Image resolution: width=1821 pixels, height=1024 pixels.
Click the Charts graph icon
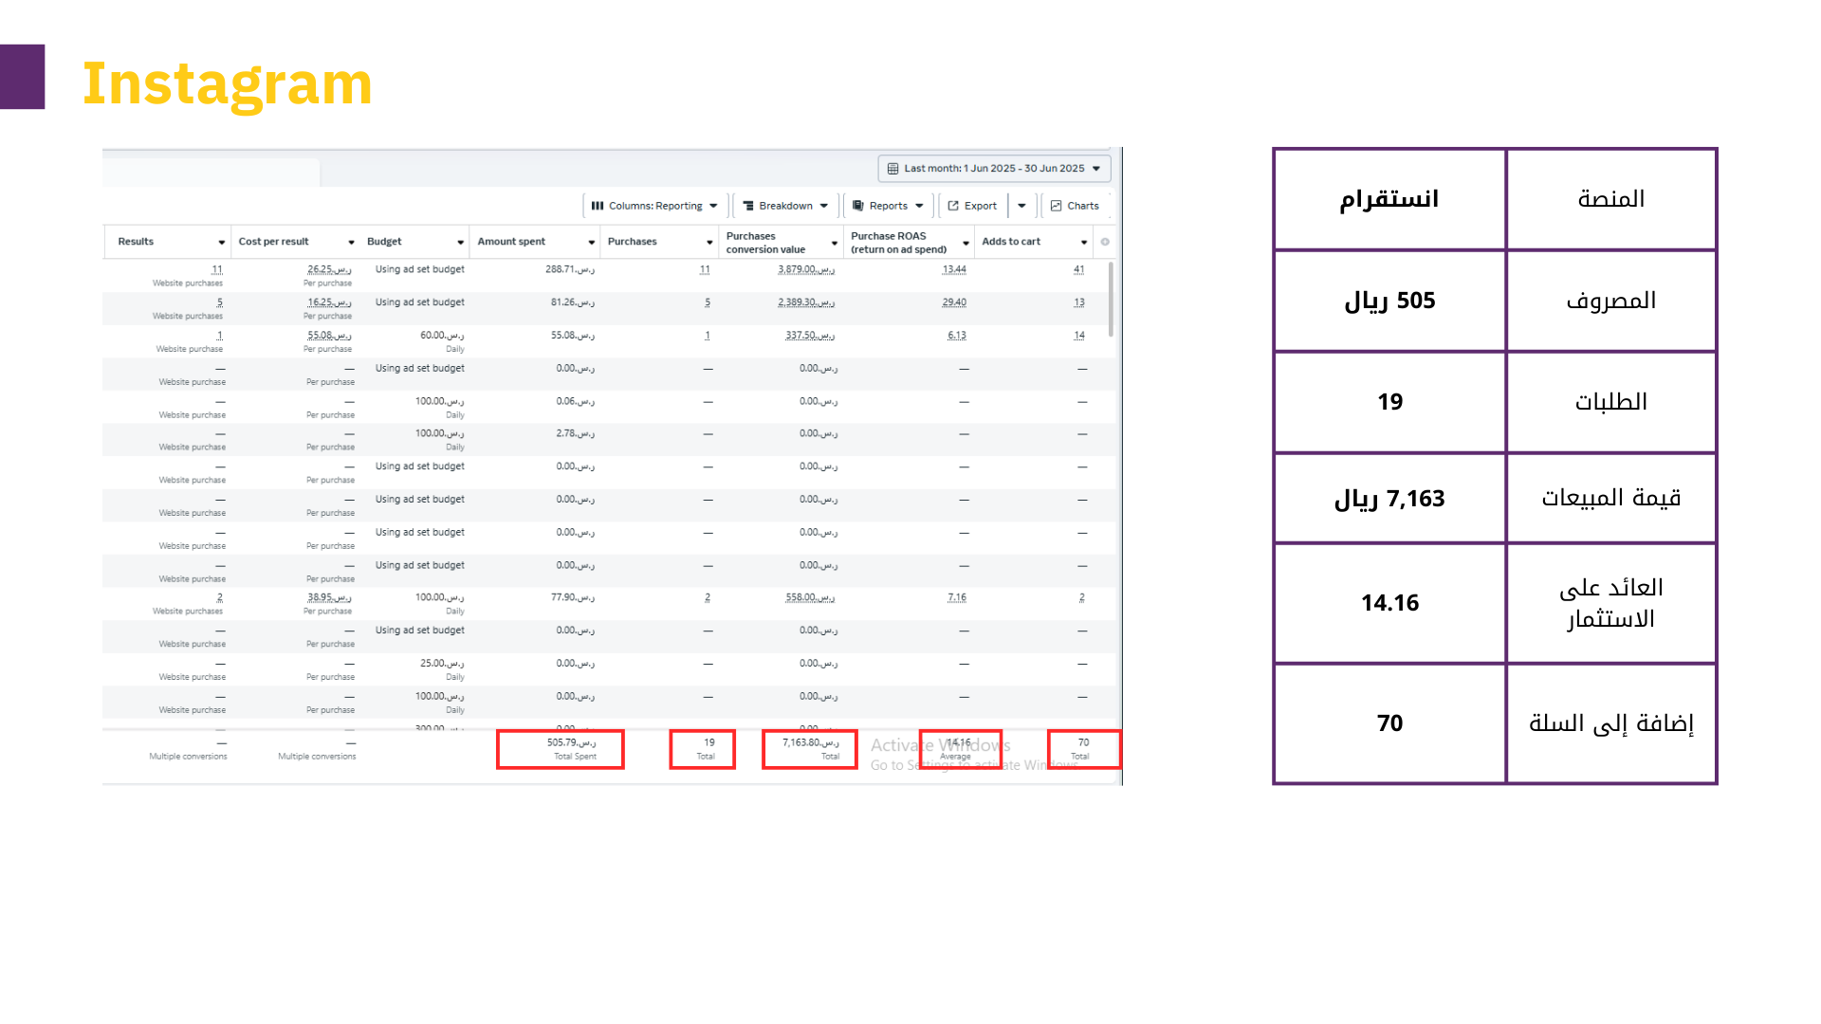point(1056,206)
